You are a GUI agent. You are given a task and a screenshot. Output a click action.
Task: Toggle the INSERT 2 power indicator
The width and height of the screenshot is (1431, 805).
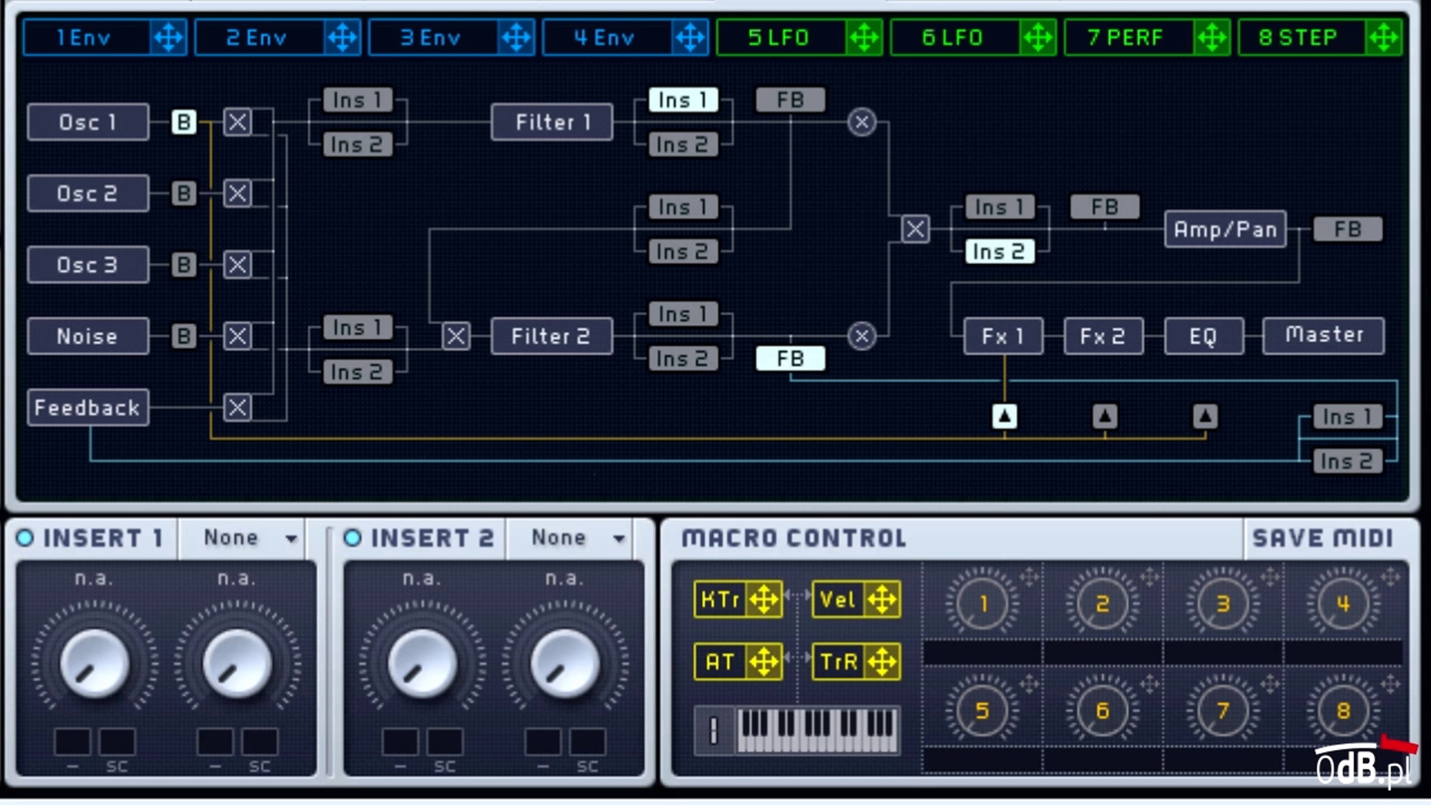(352, 538)
